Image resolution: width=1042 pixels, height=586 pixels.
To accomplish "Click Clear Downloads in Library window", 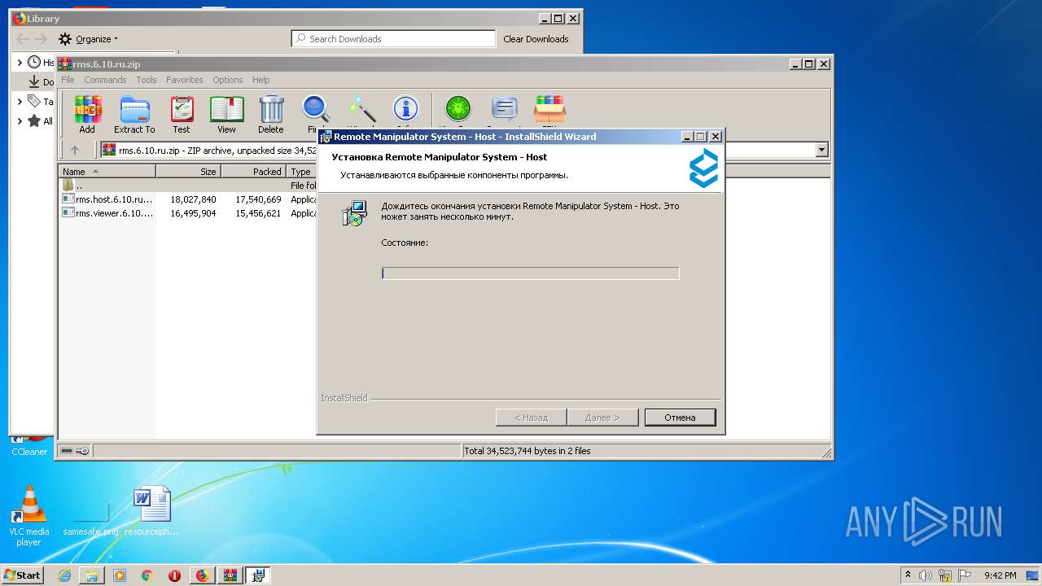I will click(x=536, y=38).
